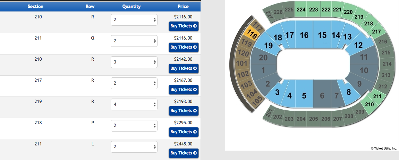Choose section 217 on the map
This screenshot has width=399, height=160.
pos(376,32)
